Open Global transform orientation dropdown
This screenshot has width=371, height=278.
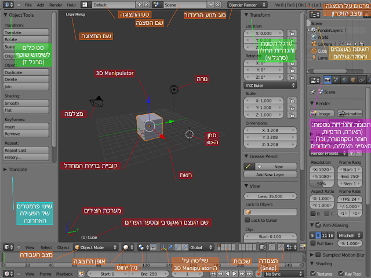point(201,247)
